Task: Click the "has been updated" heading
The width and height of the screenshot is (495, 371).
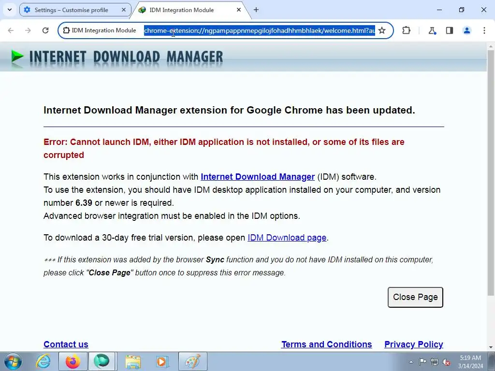Action: pos(229,110)
